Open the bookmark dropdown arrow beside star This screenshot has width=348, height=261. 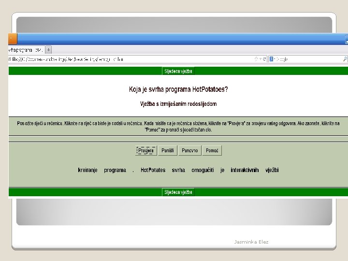click(x=261, y=59)
